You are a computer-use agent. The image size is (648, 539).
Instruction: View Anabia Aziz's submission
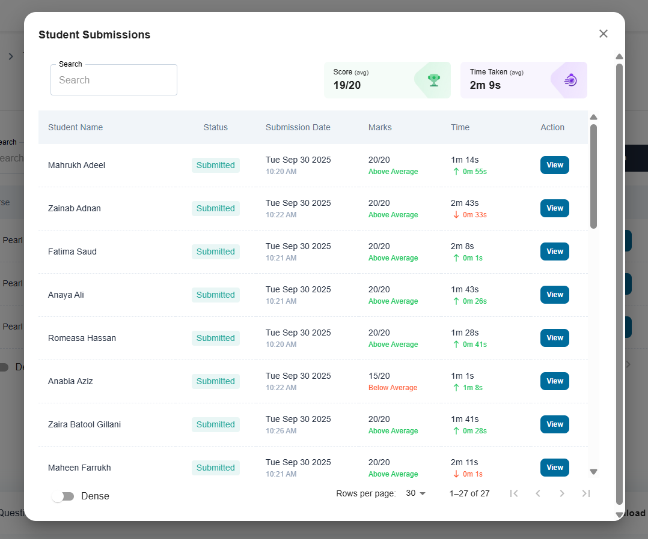(x=554, y=381)
